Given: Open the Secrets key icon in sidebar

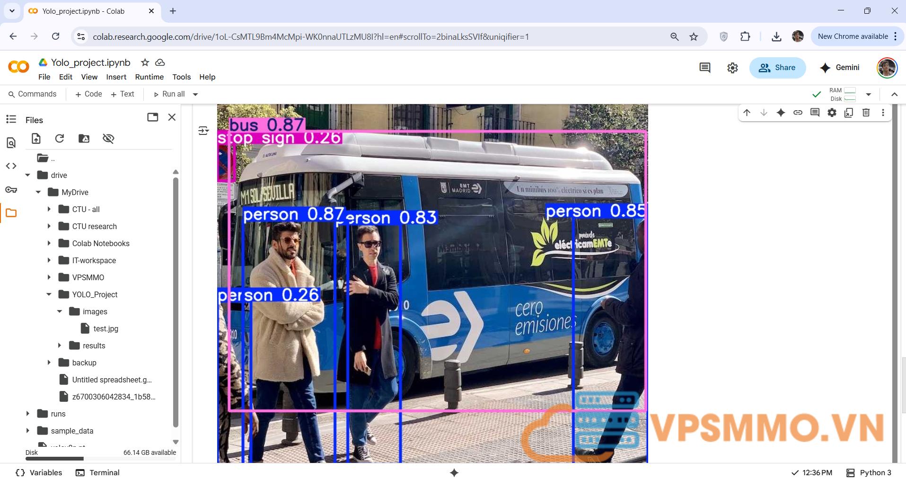Looking at the screenshot, I should point(11,190).
